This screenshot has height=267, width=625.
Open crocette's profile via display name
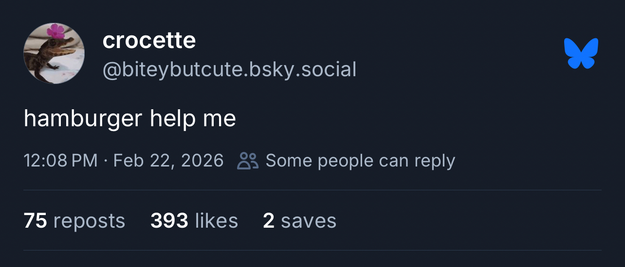coord(149,41)
